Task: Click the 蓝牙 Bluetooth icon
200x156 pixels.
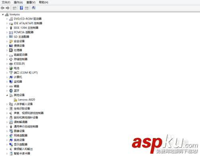Action: [x=11, y=91]
